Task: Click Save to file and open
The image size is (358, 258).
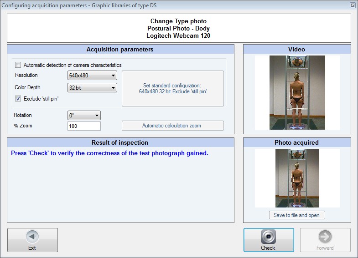Action: coord(297,215)
